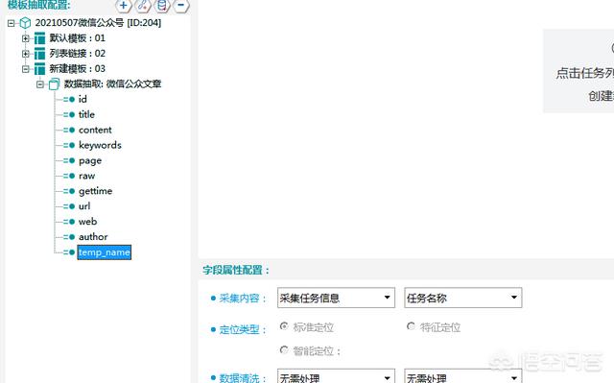Collapse the 20210507微信公众号 root node
Viewport: 614px width, 383px height.
click(x=11, y=23)
